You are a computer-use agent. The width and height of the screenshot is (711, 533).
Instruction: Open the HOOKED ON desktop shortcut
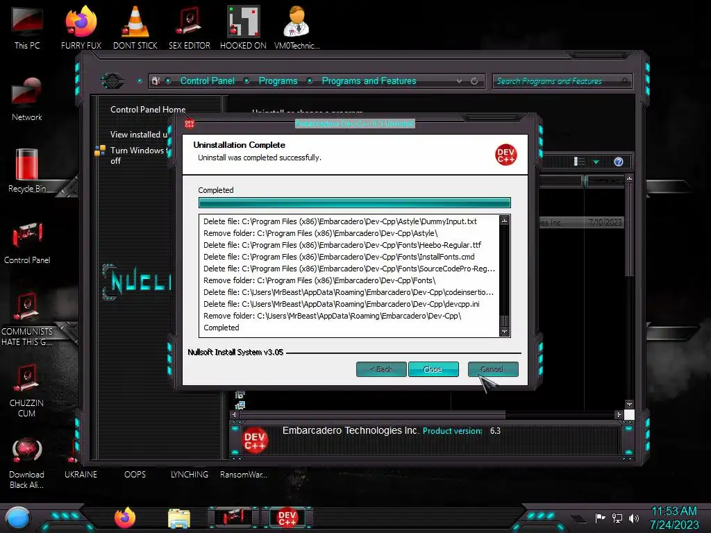tap(243, 28)
